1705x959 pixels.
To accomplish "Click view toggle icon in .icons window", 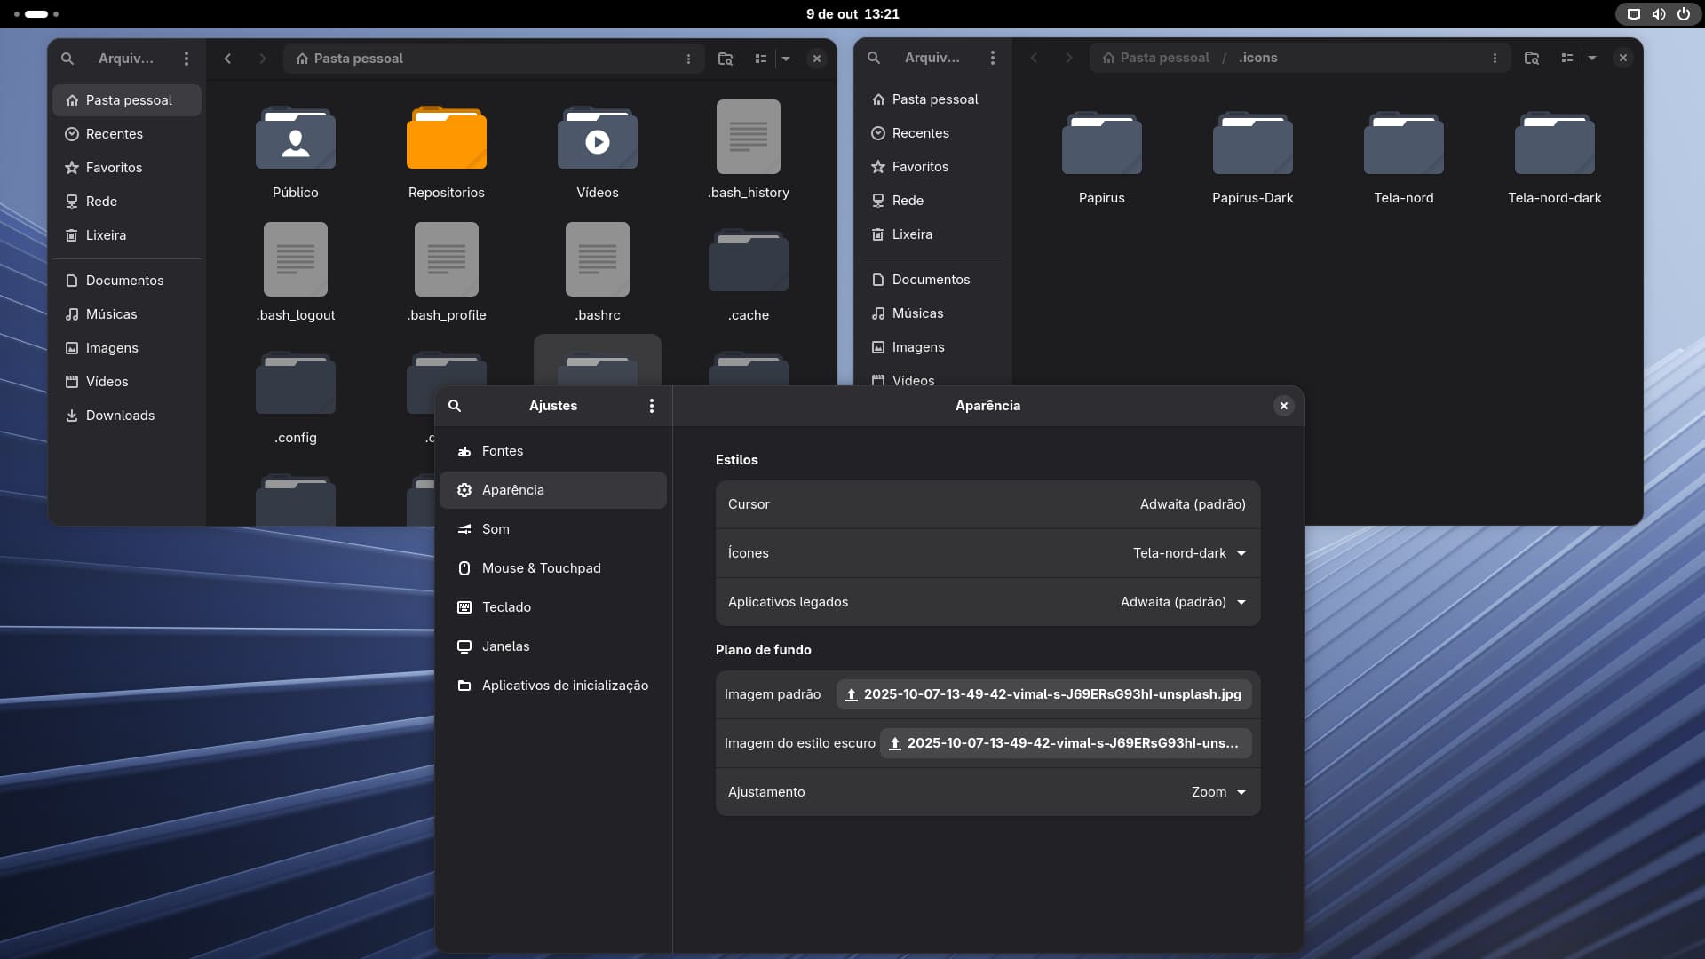I will click(x=1567, y=58).
